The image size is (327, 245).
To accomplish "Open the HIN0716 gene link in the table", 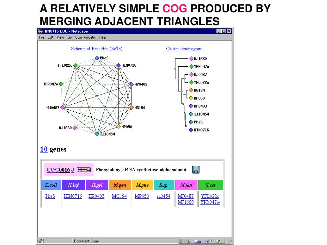I will pos(73,196).
